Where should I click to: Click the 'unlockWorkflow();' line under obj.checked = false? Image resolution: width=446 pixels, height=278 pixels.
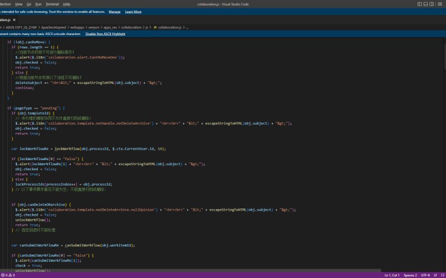(x=33, y=220)
